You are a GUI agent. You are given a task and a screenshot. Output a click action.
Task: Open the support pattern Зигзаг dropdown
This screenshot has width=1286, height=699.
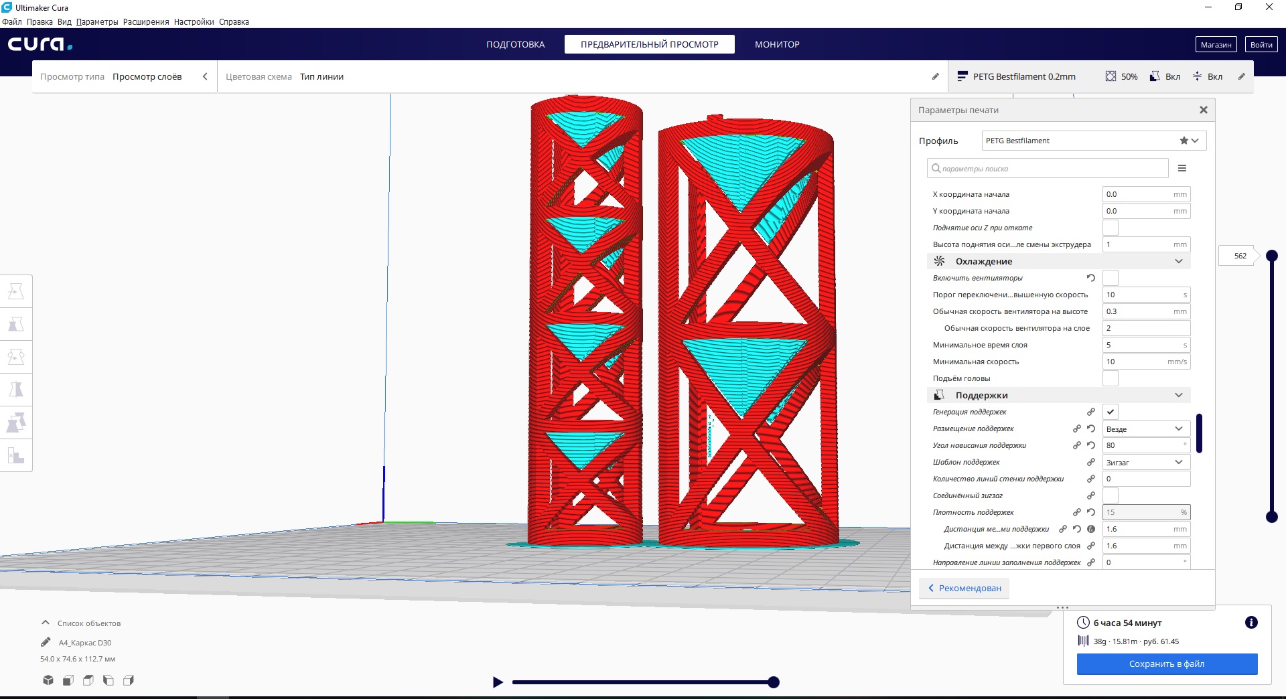click(x=1145, y=462)
